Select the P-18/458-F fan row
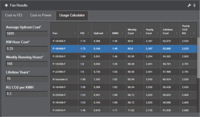Image resolution: width=200 pixels, height=117 pixels. 124,41
